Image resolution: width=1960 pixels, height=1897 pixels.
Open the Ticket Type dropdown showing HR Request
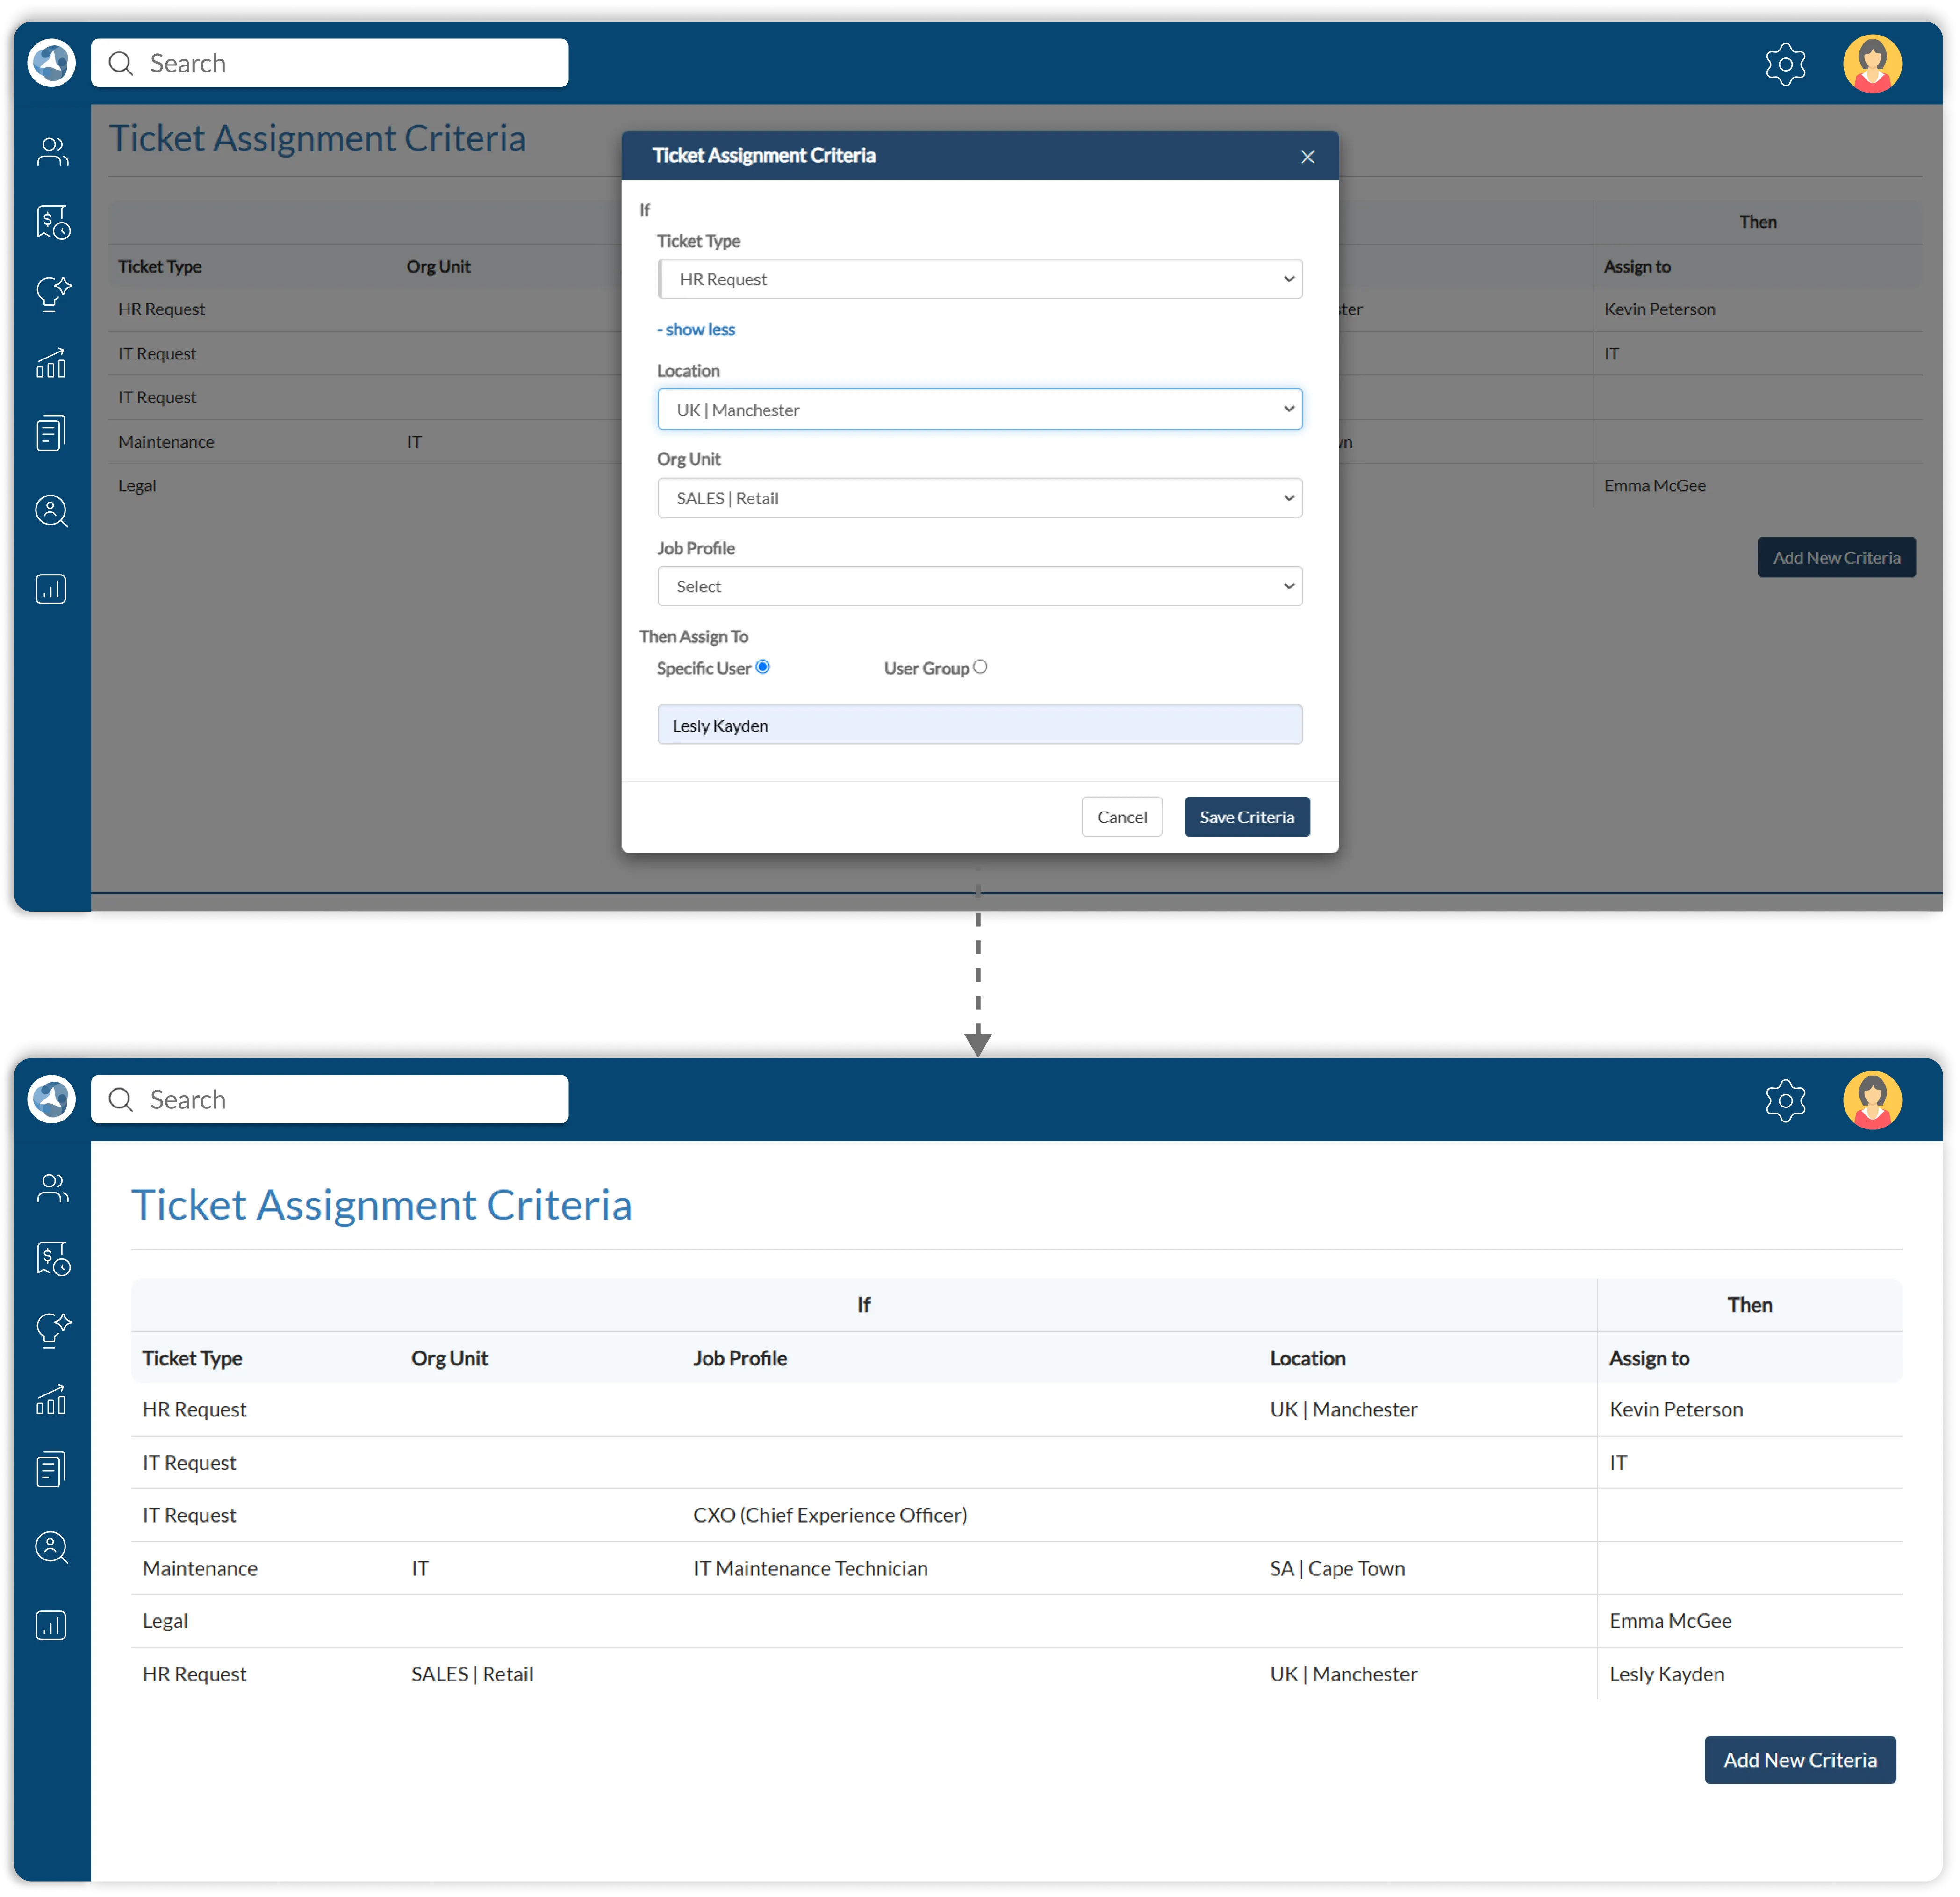pyautogui.click(x=979, y=279)
